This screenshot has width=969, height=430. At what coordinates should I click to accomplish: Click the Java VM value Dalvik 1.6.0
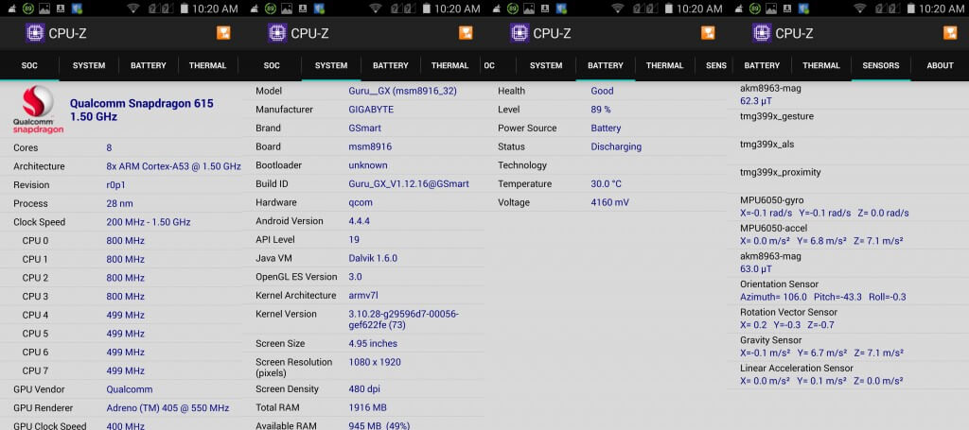click(373, 258)
